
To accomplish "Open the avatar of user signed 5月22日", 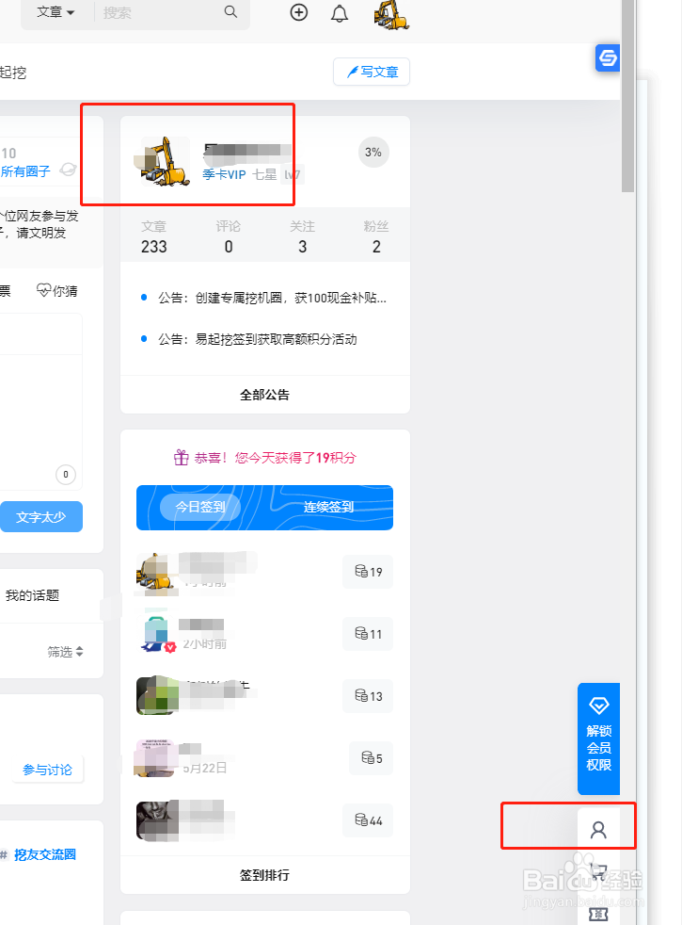I will coord(155,758).
